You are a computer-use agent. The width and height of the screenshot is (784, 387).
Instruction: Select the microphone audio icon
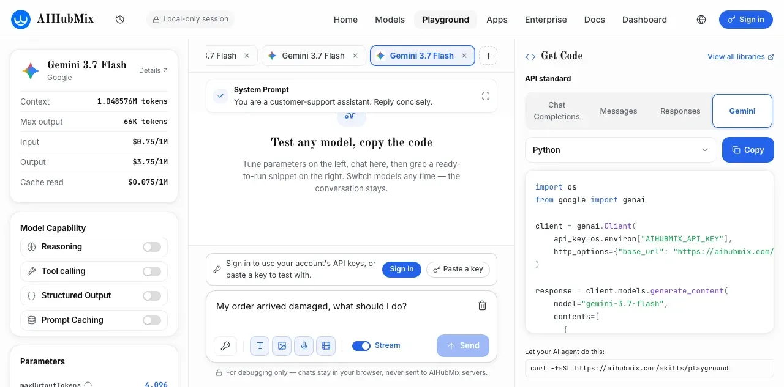tap(304, 346)
